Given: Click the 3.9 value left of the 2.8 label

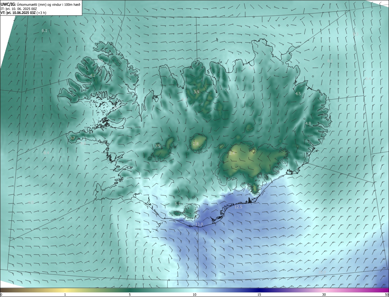Looking at the screenshot, I should click(157, 146).
